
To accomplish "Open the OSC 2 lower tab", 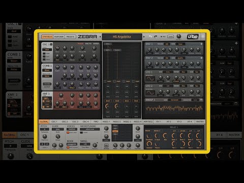I will pos(65,121).
